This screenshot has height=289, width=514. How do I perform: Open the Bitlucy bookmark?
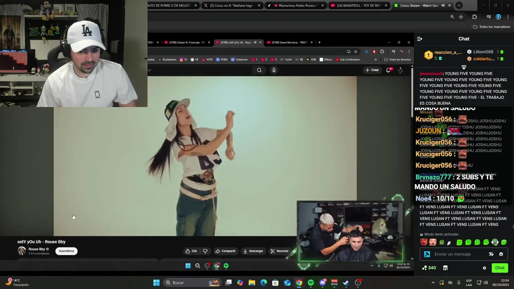326,59
